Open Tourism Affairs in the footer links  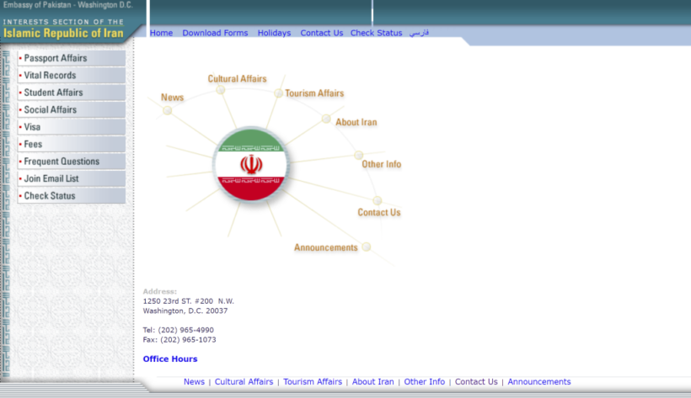click(x=313, y=382)
